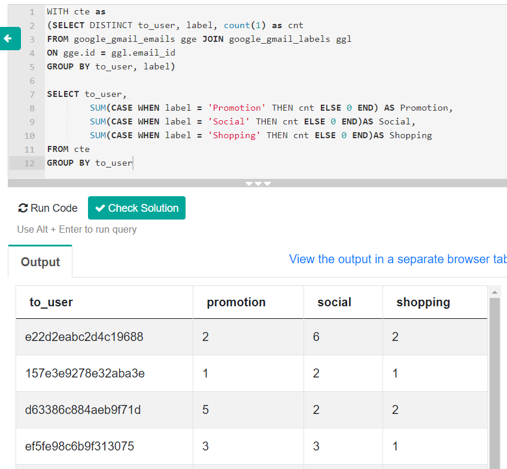
Task: Click the WITH cte as text on line 1
Action: coord(76,11)
